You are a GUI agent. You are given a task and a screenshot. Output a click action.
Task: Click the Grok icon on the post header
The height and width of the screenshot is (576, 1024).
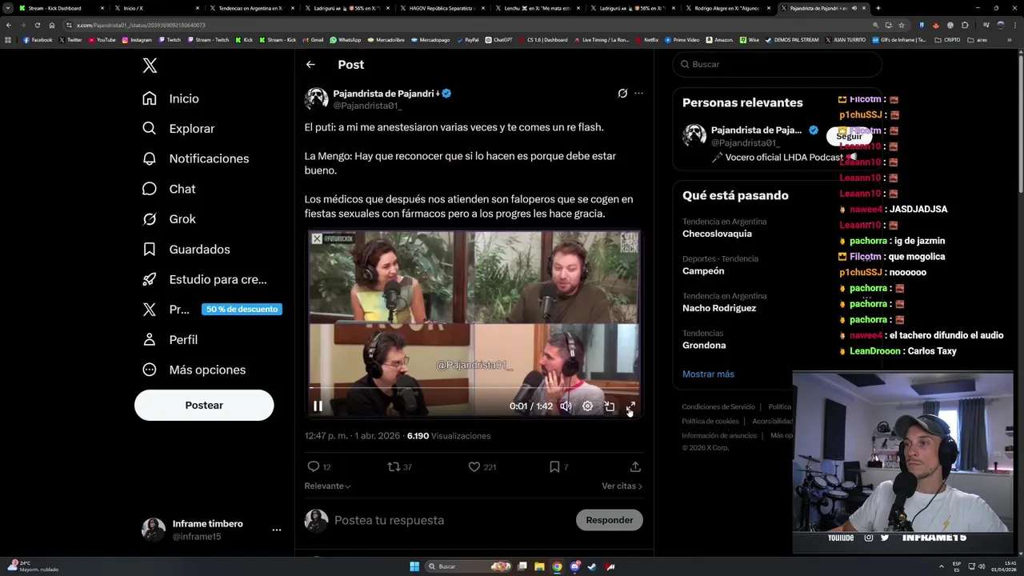click(x=622, y=94)
